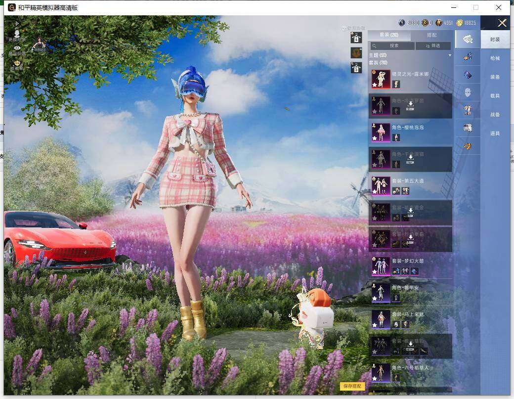
Task: Switch to the 套装 (210) tab
Action: tap(389, 35)
